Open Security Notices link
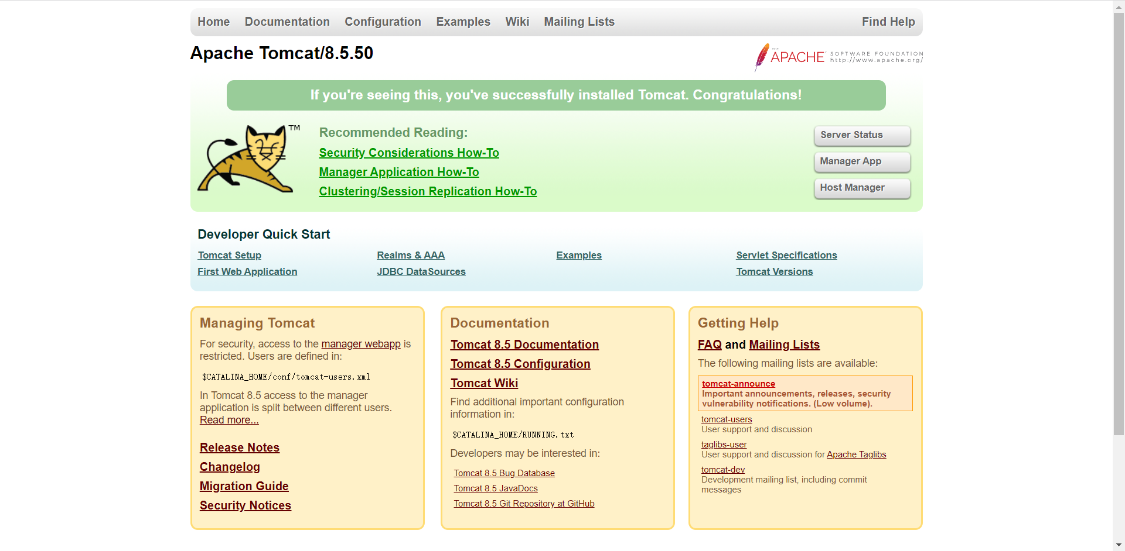 point(246,505)
